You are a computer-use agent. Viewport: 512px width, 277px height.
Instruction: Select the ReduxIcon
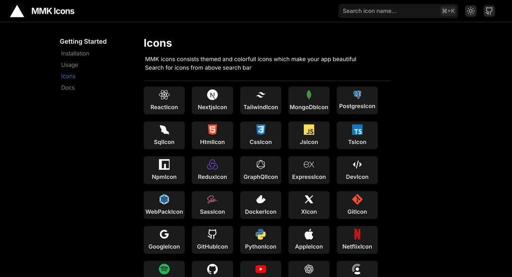[x=212, y=170]
